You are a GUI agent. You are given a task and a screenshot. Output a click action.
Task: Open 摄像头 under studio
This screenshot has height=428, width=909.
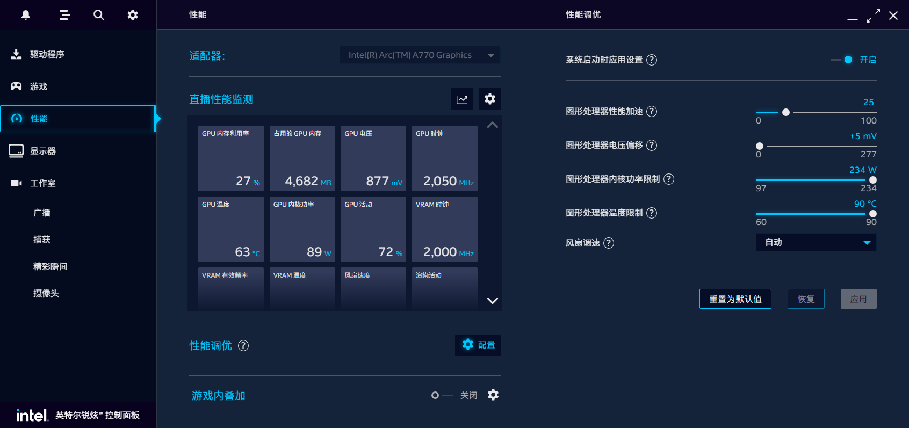click(46, 293)
